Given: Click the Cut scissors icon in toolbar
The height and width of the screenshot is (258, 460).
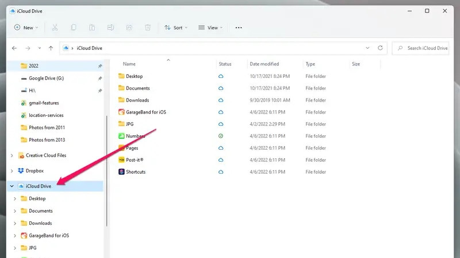Looking at the screenshot, I should [55, 28].
